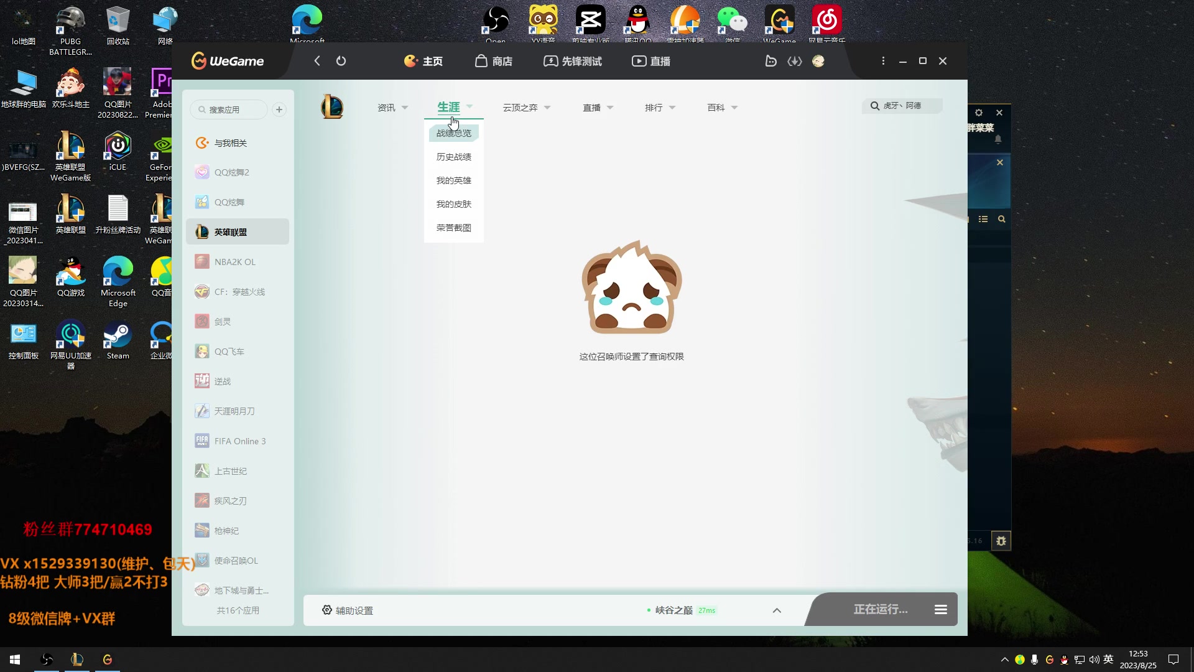
Task: Add an app with the plus button
Action: coord(279,110)
